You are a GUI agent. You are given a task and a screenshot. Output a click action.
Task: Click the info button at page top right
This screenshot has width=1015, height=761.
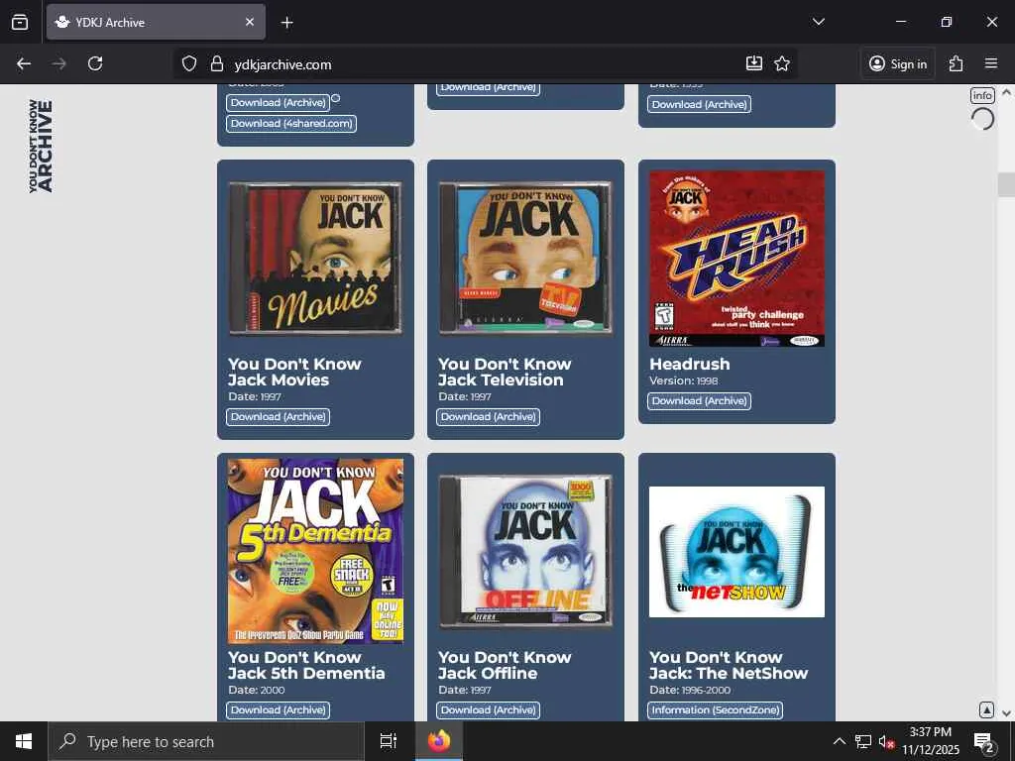[x=982, y=95]
